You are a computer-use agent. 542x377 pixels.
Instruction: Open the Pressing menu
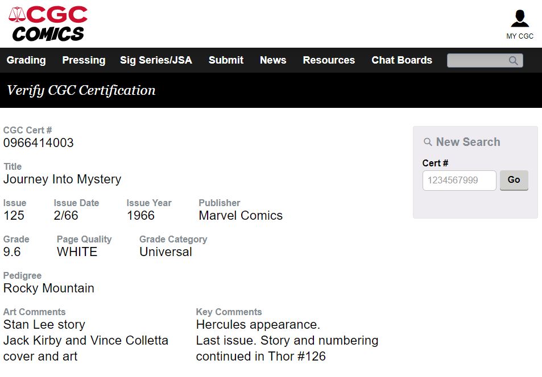coord(84,60)
